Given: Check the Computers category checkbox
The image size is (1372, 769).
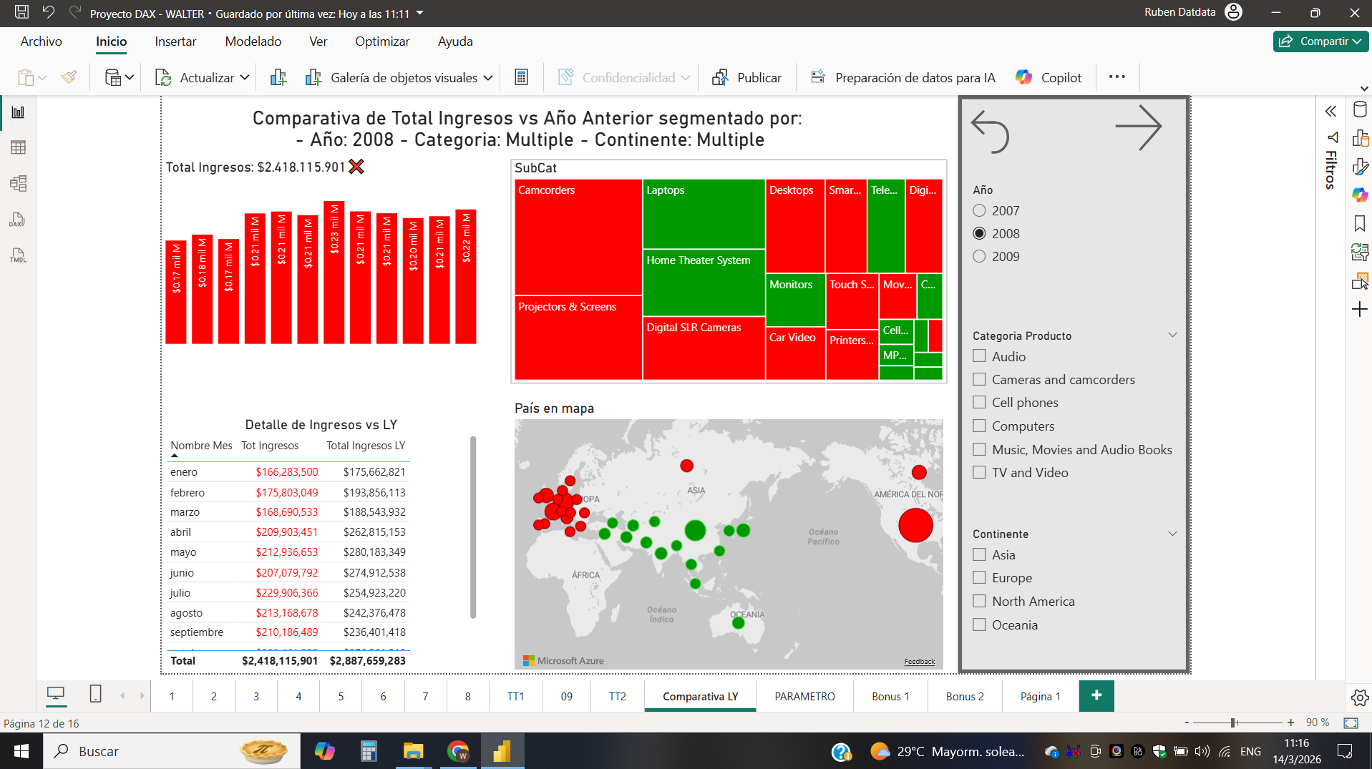Looking at the screenshot, I should [x=979, y=426].
